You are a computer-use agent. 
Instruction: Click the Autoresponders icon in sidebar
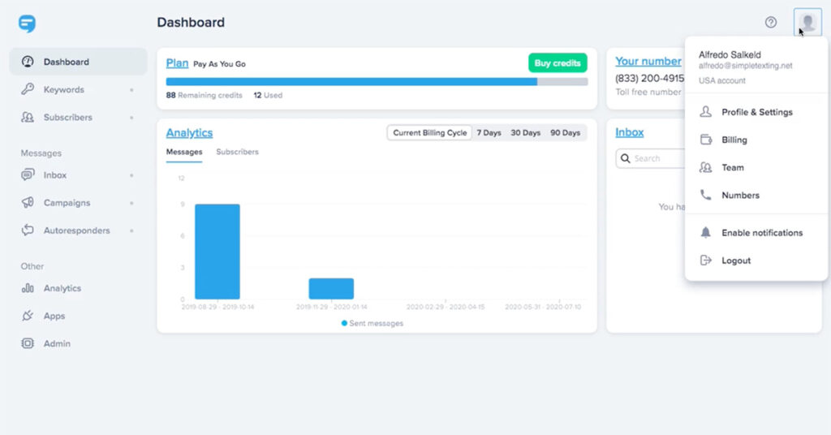click(x=28, y=230)
